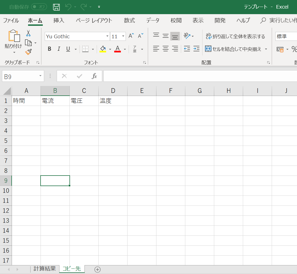Open the font size 11 dropdown

[x=123, y=36]
